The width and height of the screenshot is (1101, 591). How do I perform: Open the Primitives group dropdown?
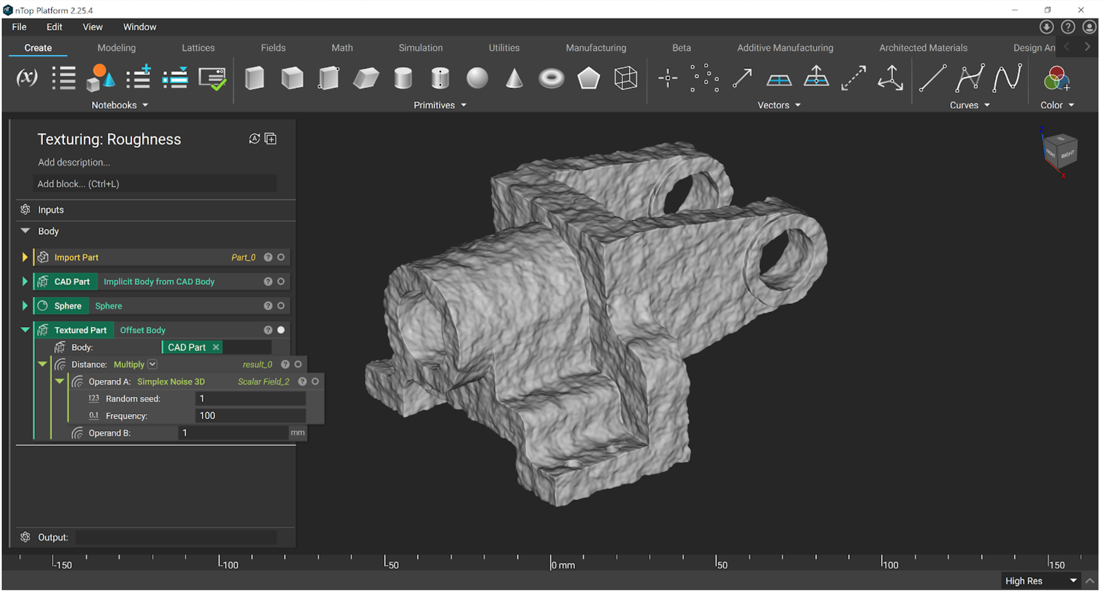point(440,105)
